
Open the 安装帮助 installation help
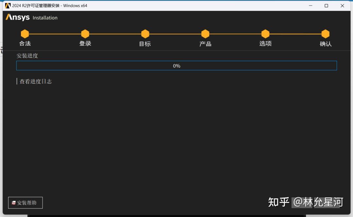[25, 203]
